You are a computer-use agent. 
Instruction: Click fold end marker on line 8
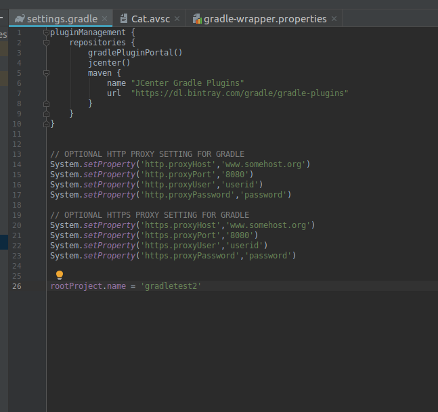pos(46,104)
